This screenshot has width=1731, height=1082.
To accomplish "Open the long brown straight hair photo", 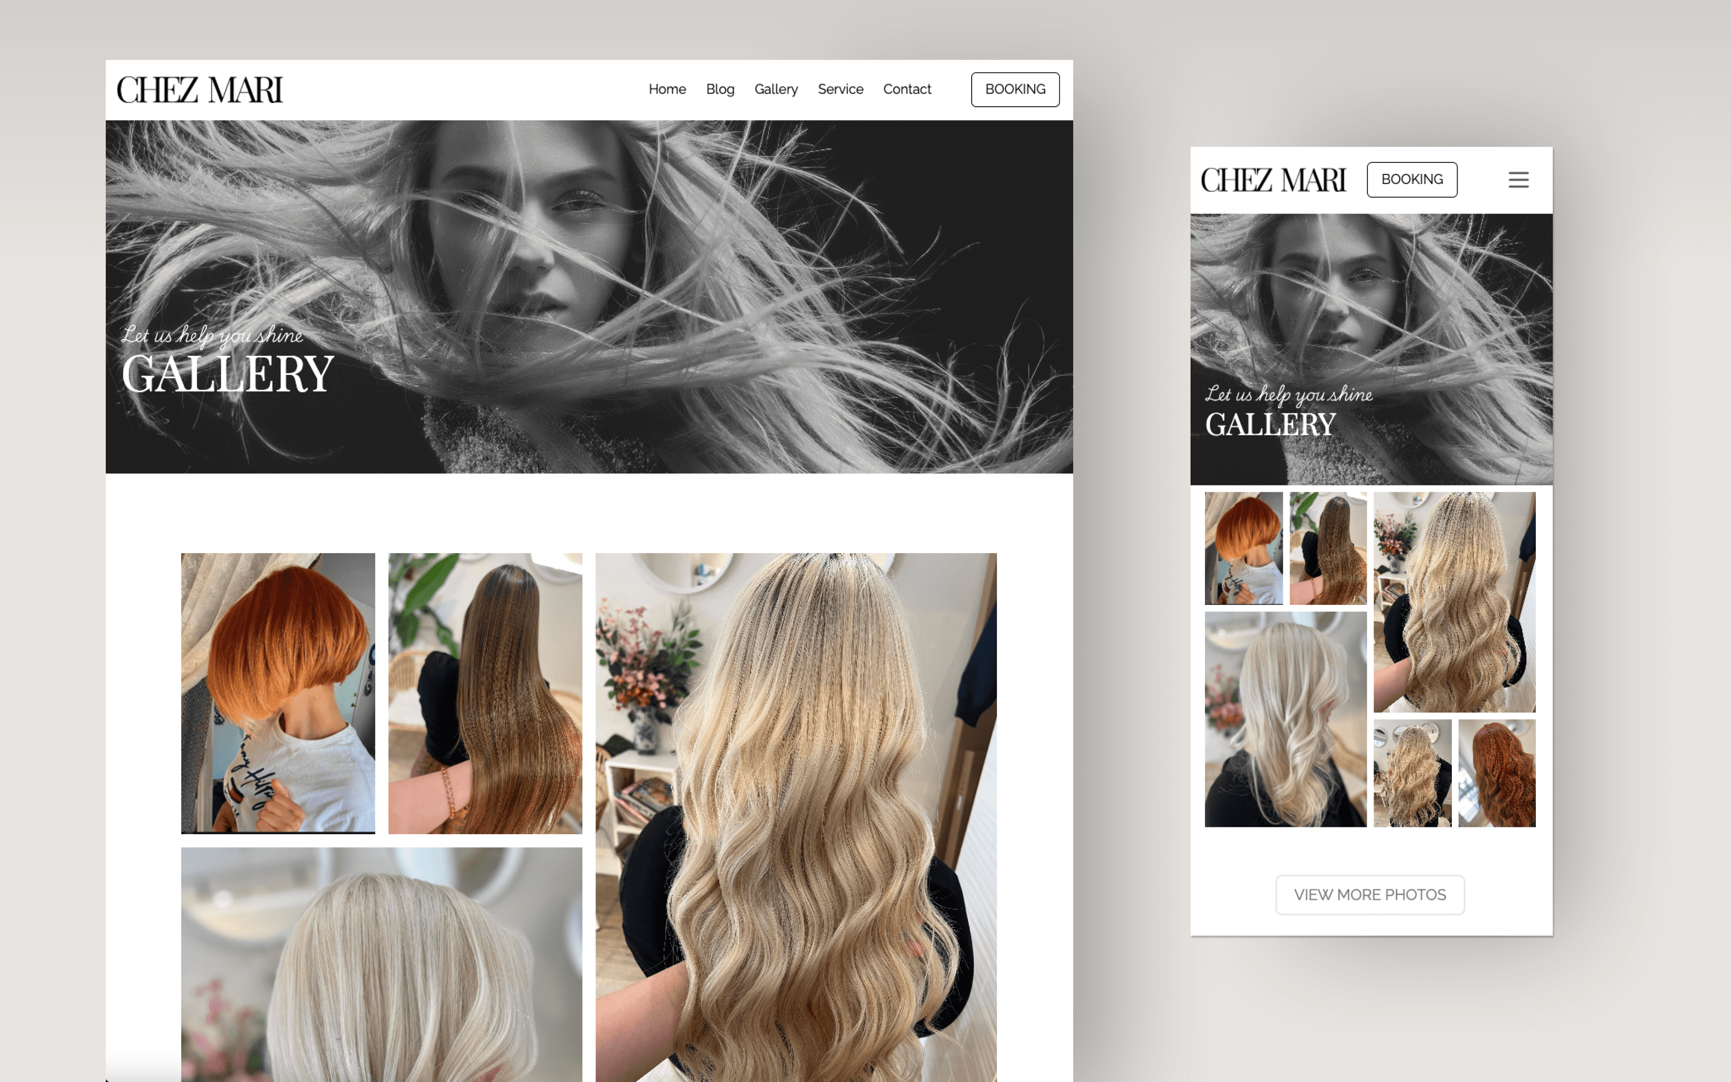I will pos(485,693).
